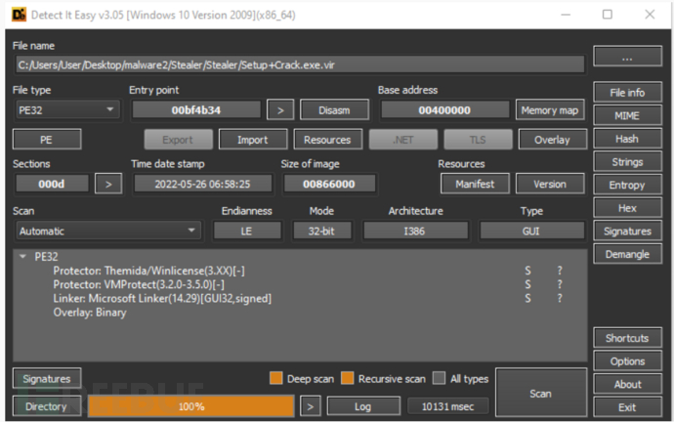The height and width of the screenshot is (422, 674).
Task: Click the PE button
Action: coord(47,140)
